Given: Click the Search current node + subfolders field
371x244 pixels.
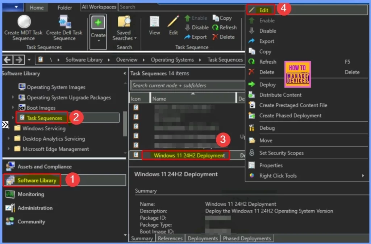Looking at the screenshot, I should tap(187, 85).
